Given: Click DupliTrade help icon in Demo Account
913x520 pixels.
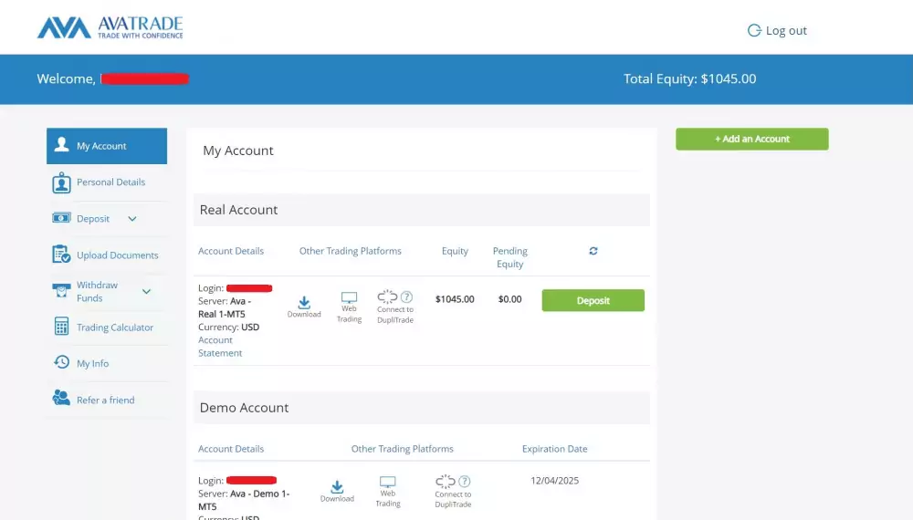Looking at the screenshot, I should [x=464, y=481].
